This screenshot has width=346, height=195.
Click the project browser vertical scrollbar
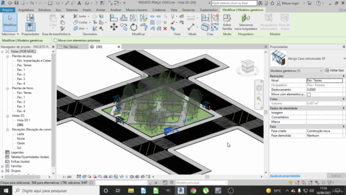tap(53, 110)
